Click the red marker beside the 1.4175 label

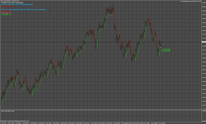coord(161,48)
